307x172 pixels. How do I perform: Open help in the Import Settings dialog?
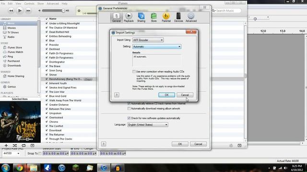point(117,95)
